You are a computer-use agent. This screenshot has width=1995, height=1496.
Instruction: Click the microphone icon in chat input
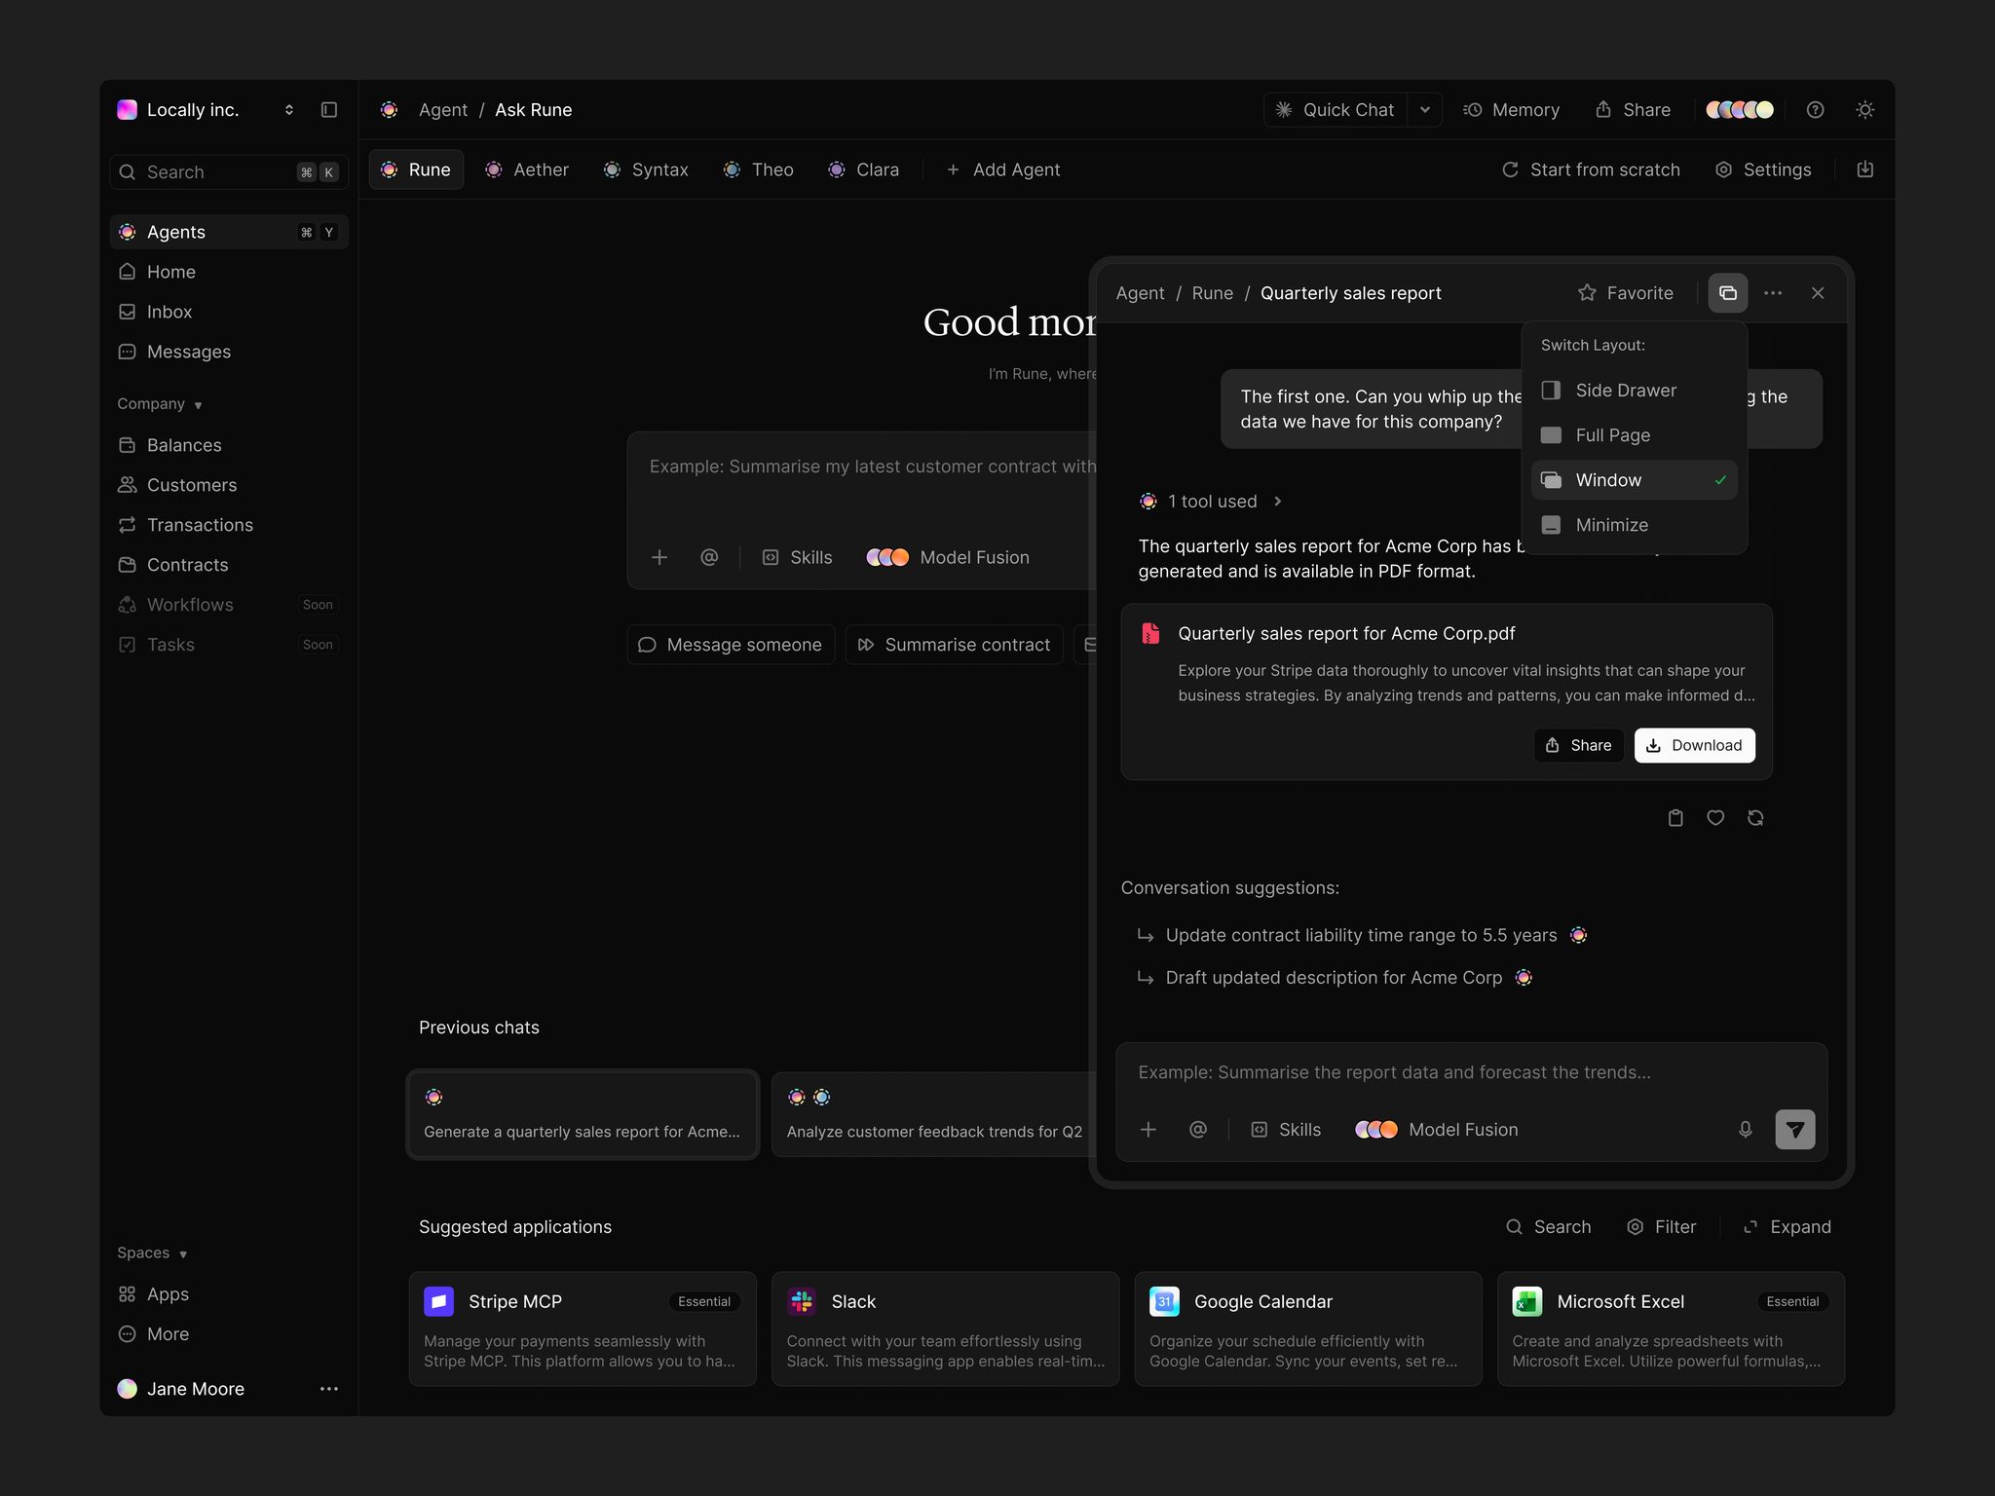(x=1746, y=1130)
